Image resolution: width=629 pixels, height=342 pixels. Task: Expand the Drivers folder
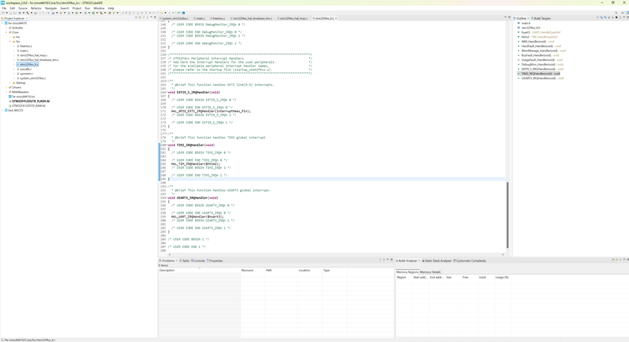tap(7, 87)
